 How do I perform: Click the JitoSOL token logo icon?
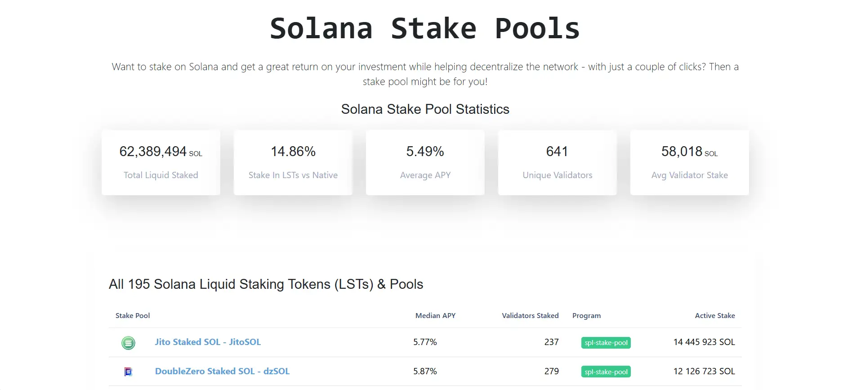pyautogui.click(x=128, y=343)
